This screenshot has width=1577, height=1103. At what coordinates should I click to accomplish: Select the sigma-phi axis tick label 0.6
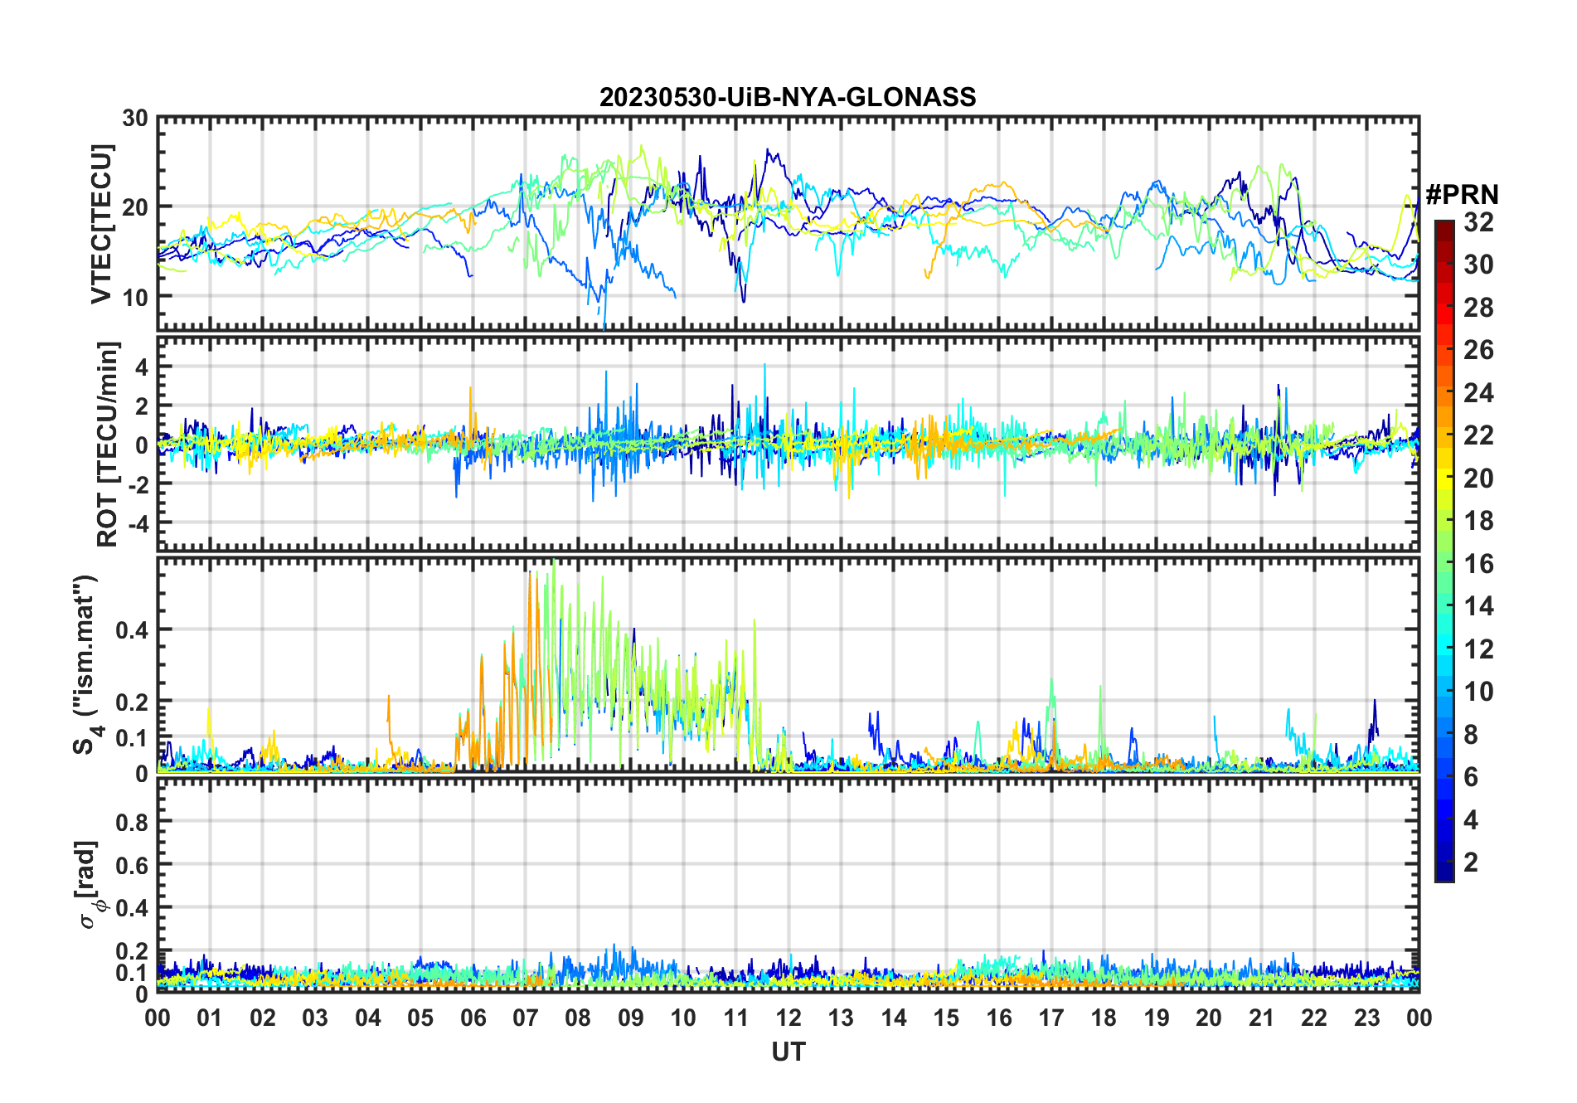click(x=133, y=865)
